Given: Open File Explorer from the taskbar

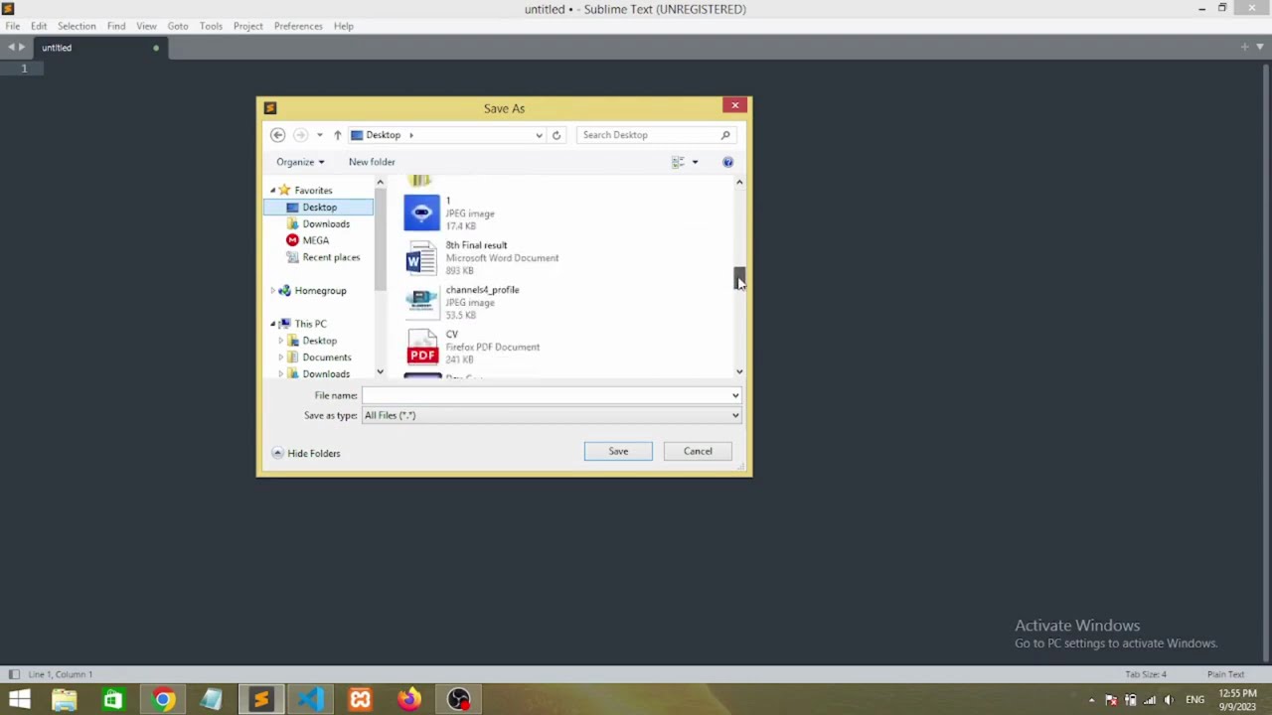Looking at the screenshot, I should click(x=65, y=699).
